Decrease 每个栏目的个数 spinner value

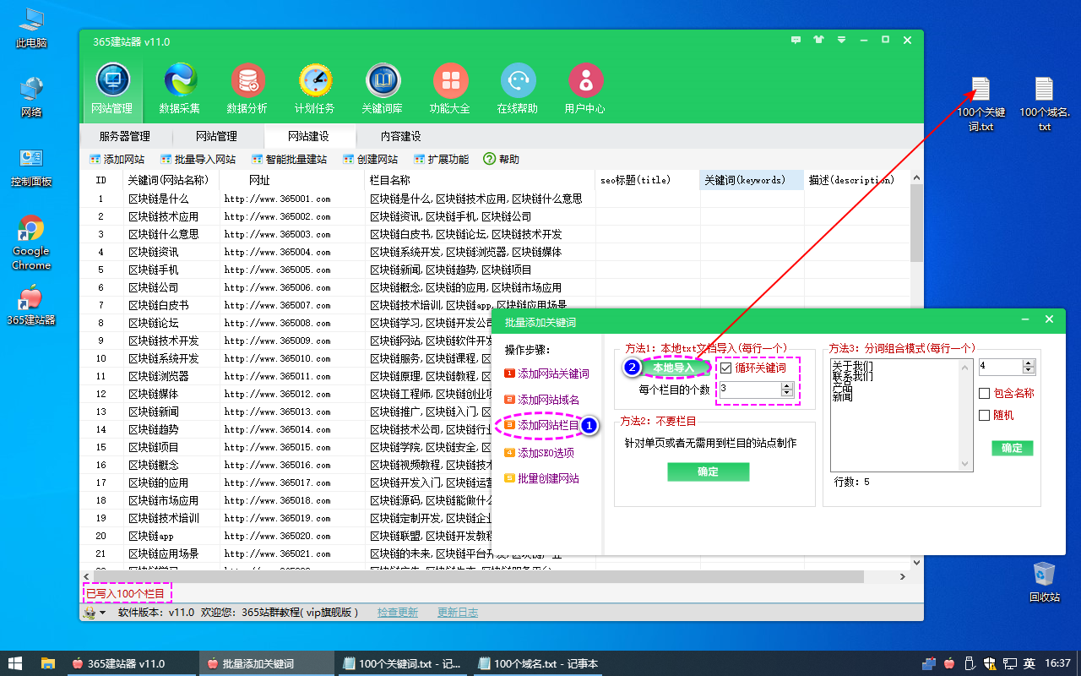click(x=787, y=394)
